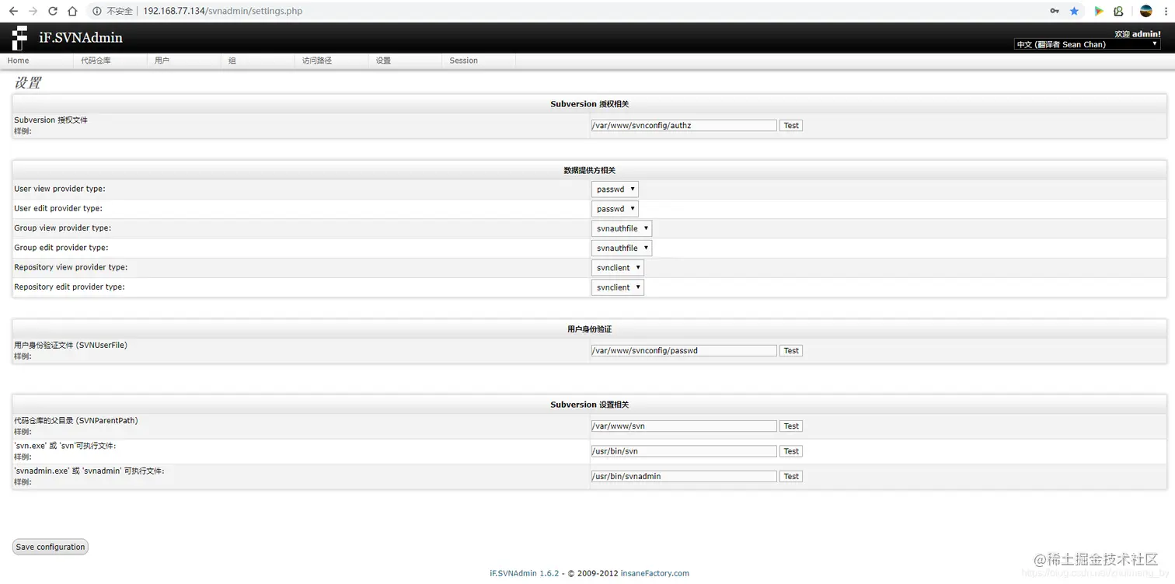Click the green play extension icon

point(1099,11)
